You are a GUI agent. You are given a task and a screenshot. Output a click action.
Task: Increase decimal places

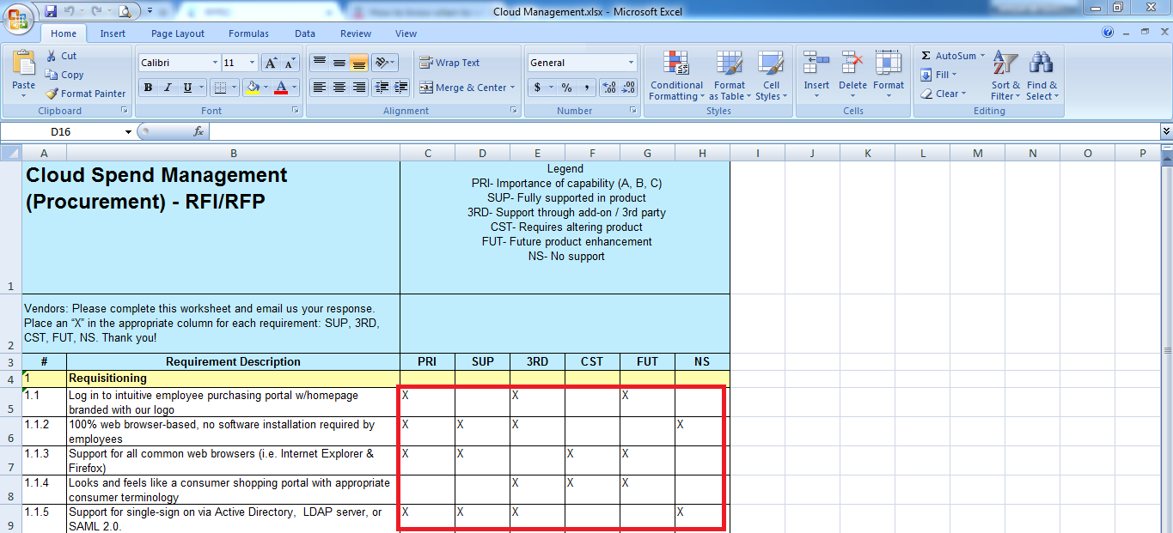pos(609,88)
